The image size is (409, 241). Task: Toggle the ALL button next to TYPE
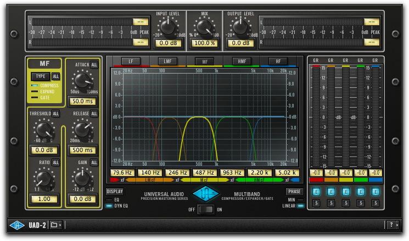(56, 76)
